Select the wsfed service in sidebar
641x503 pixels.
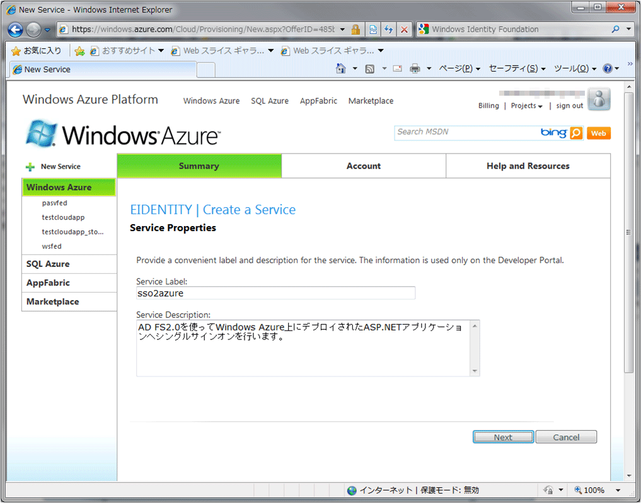[52, 246]
